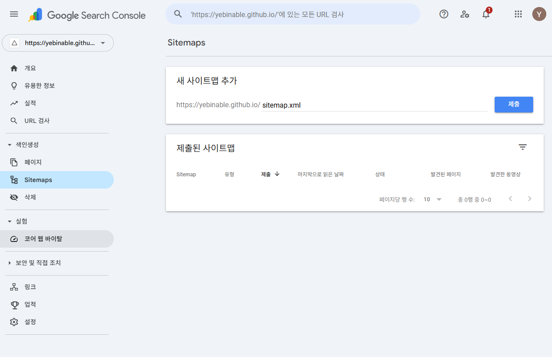Open rows per page dropdown

[x=432, y=199]
